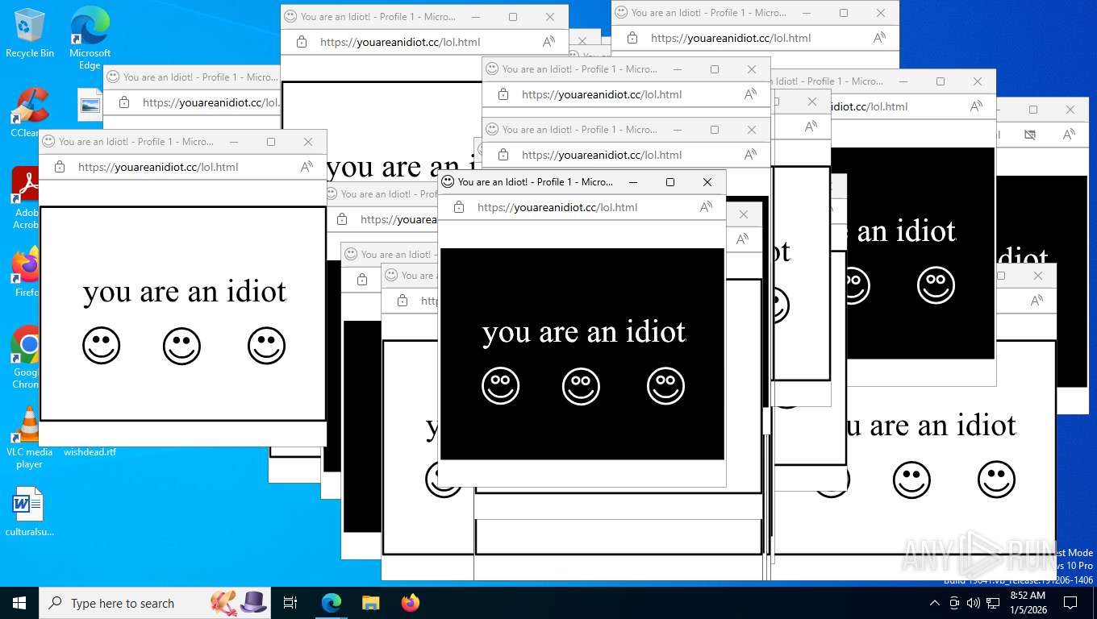The height and width of the screenshot is (619, 1097).
Task: Click the crossed-out camera icon in the far-right window
Action: [x=1029, y=135]
